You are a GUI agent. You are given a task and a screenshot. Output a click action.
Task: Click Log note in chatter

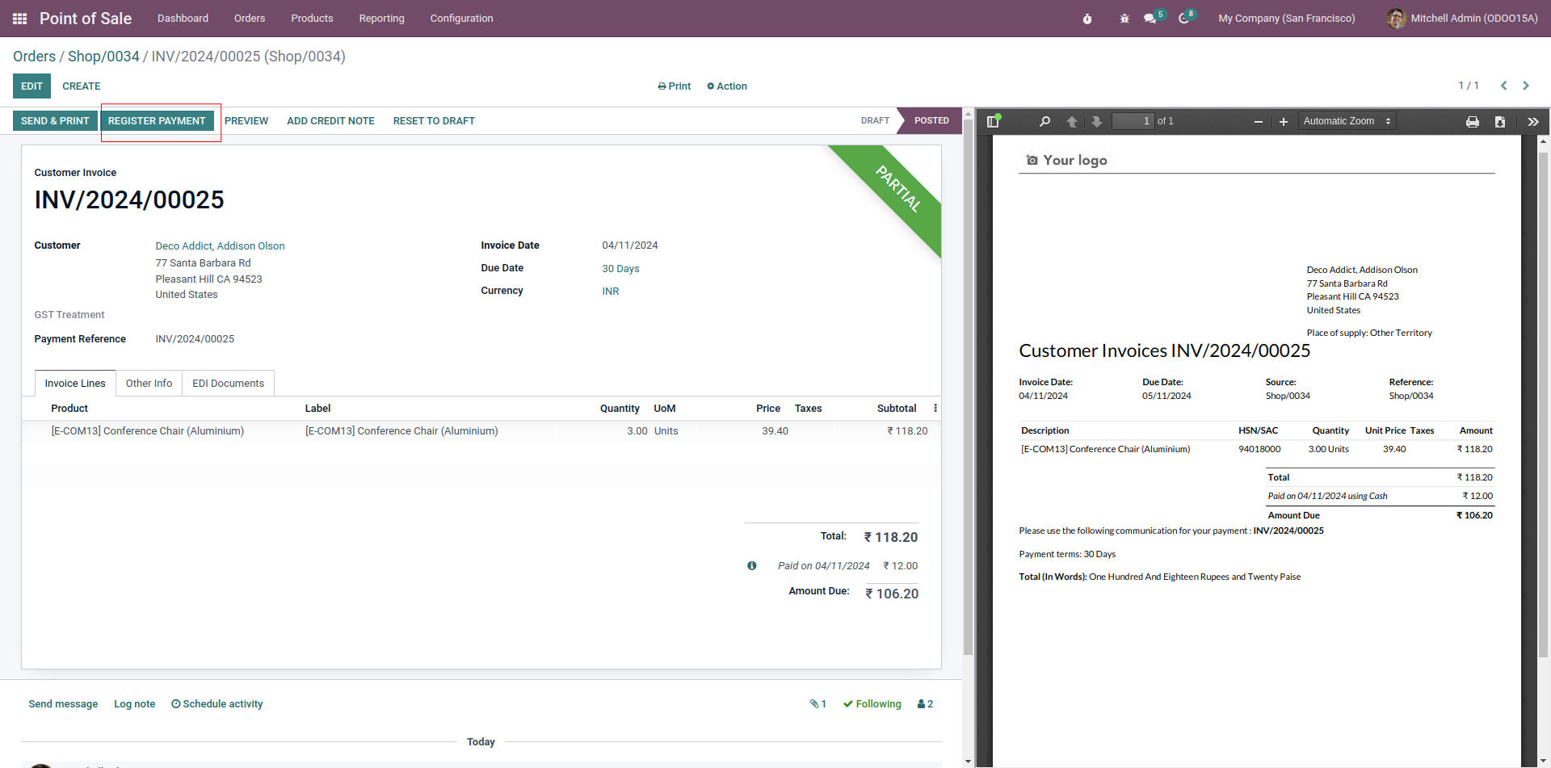click(x=134, y=704)
